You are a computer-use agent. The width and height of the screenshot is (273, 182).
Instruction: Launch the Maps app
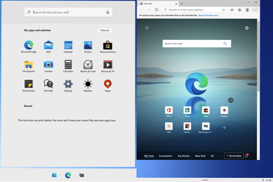point(107,84)
